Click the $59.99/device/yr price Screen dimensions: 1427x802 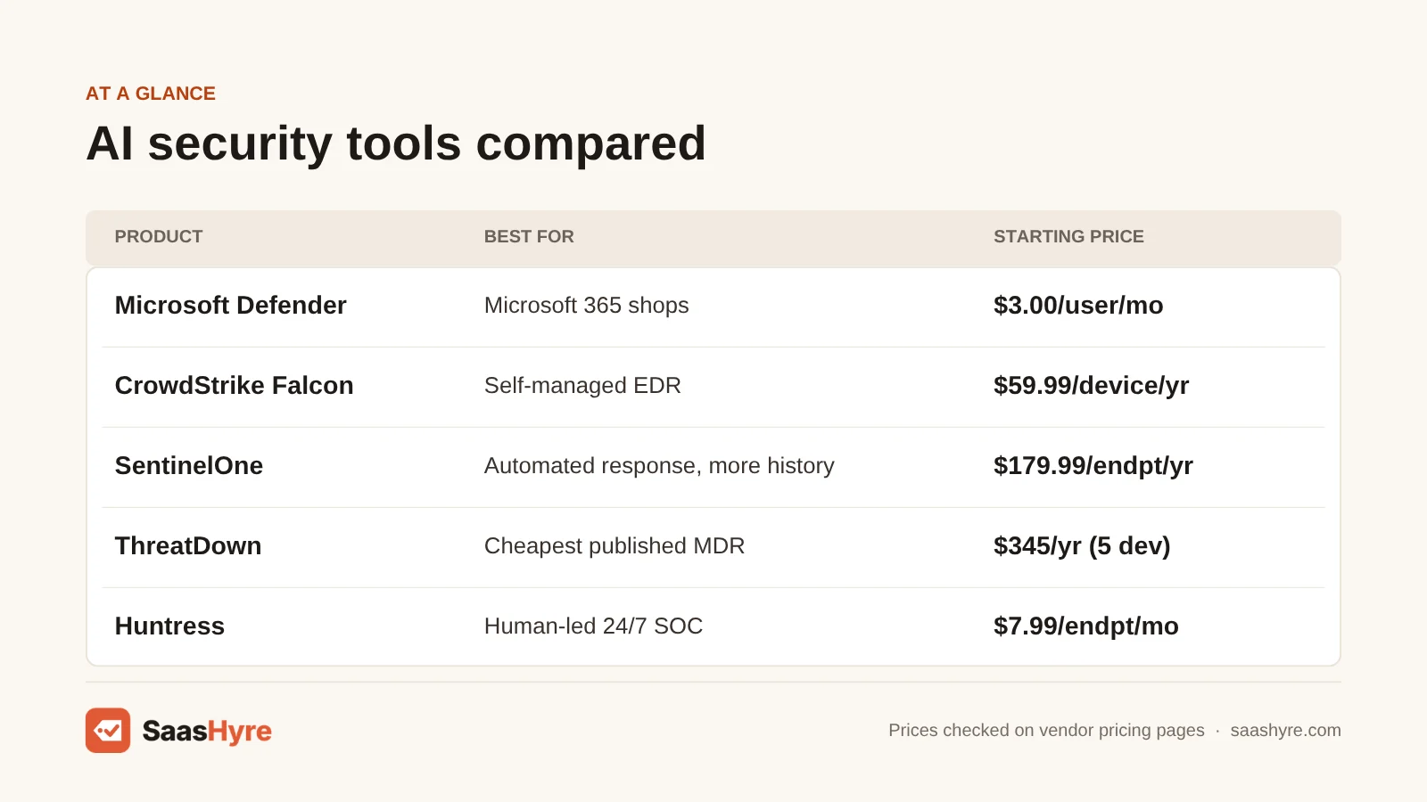pos(1092,385)
